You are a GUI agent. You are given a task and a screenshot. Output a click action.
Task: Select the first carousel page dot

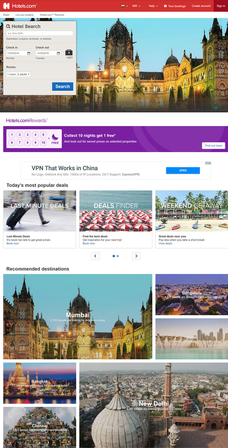point(114,256)
